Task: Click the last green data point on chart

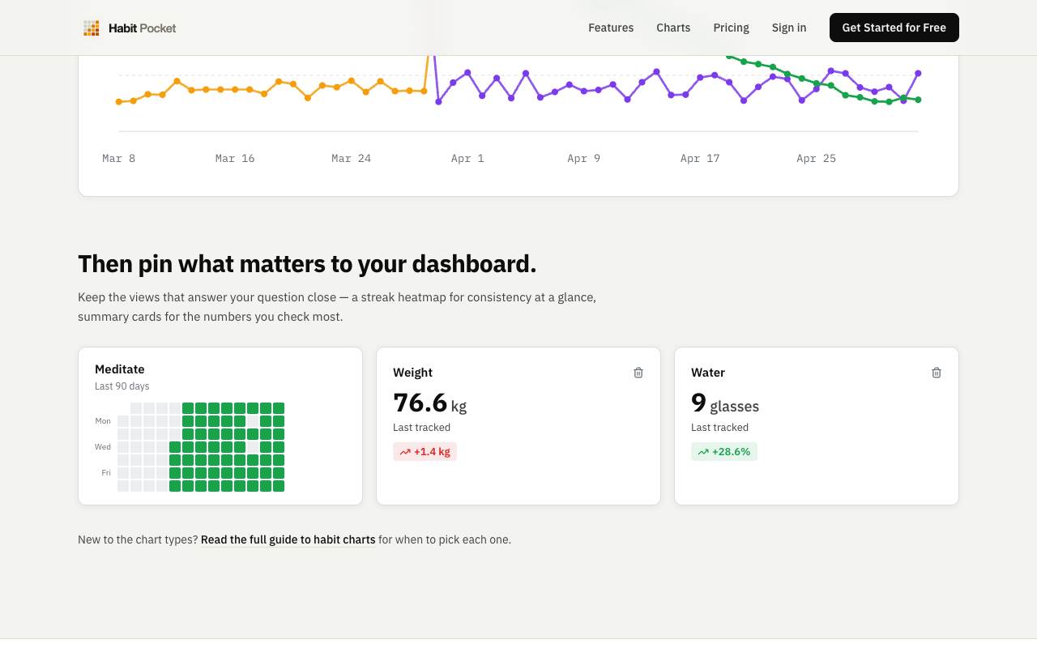Action: [x=918, y=100]
